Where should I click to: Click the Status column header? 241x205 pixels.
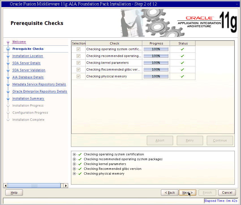pyautogui.click(x=183, y=43)
